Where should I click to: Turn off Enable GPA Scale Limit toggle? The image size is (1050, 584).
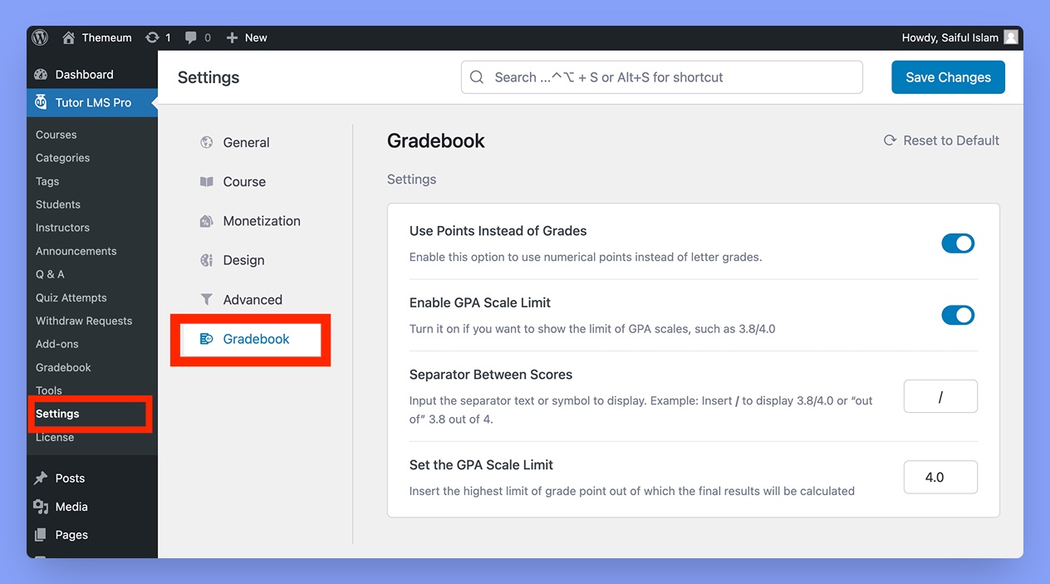point(958,315)
